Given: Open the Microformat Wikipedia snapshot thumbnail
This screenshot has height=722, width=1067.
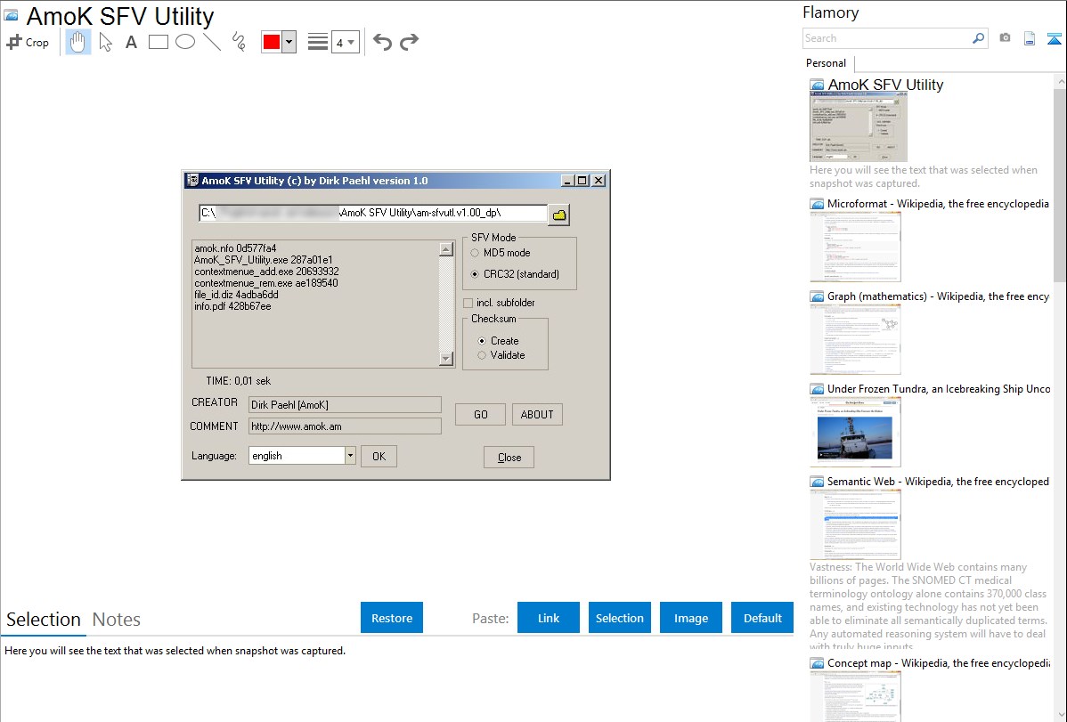Looking at the screenshot, I should pos(855,247).
